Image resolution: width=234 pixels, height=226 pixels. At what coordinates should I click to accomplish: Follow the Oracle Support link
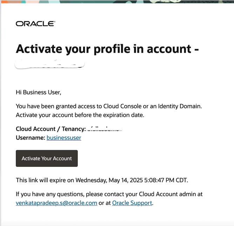(x=132, y=203)
